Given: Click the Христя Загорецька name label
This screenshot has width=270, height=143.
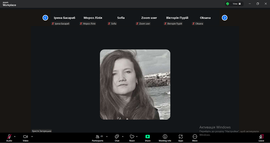Looking at the screenshot, I should pos(41,131).
